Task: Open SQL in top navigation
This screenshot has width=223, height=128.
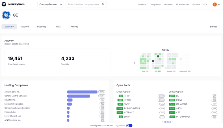Action: [205, 5]
